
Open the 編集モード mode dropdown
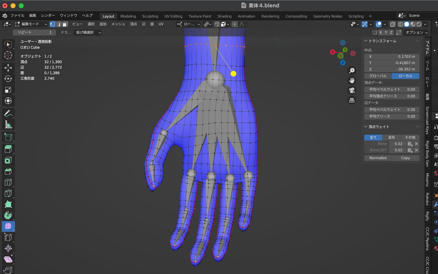[31, 24]
